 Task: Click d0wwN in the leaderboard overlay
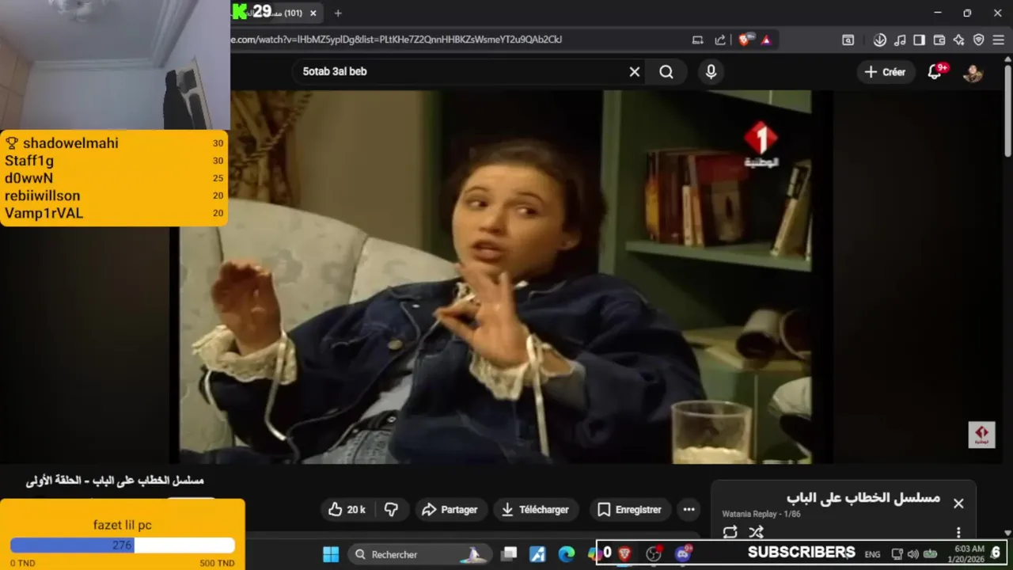pos(28,178)
